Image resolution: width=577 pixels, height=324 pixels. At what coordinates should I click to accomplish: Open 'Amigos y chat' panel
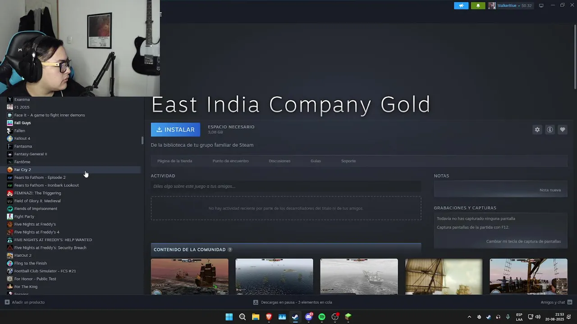[x=556, y=302]
